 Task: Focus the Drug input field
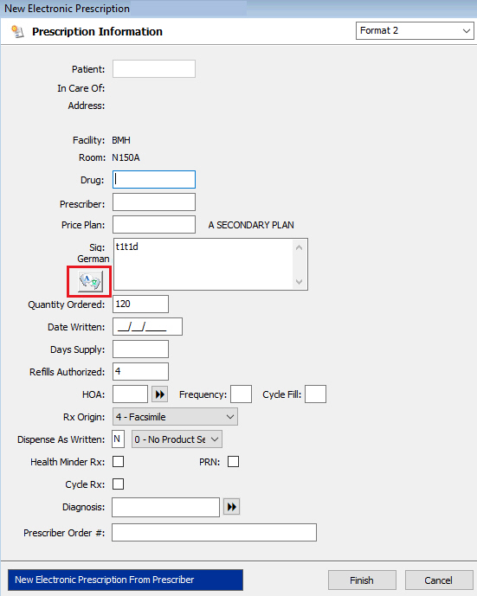154,179
